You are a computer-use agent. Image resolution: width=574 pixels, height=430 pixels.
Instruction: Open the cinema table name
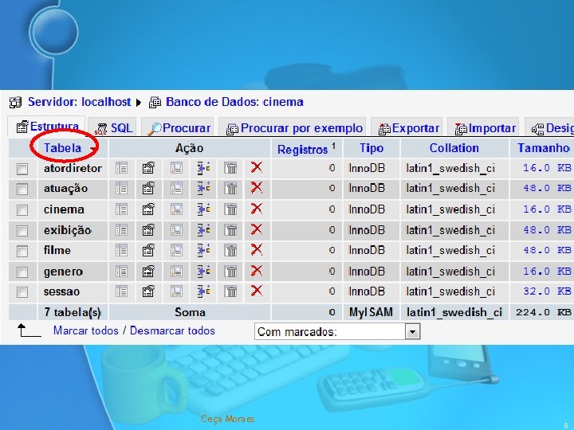tap(64, 209)
